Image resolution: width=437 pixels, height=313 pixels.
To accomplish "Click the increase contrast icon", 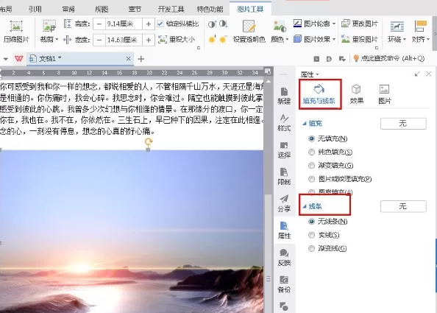I will coord(212,24).
